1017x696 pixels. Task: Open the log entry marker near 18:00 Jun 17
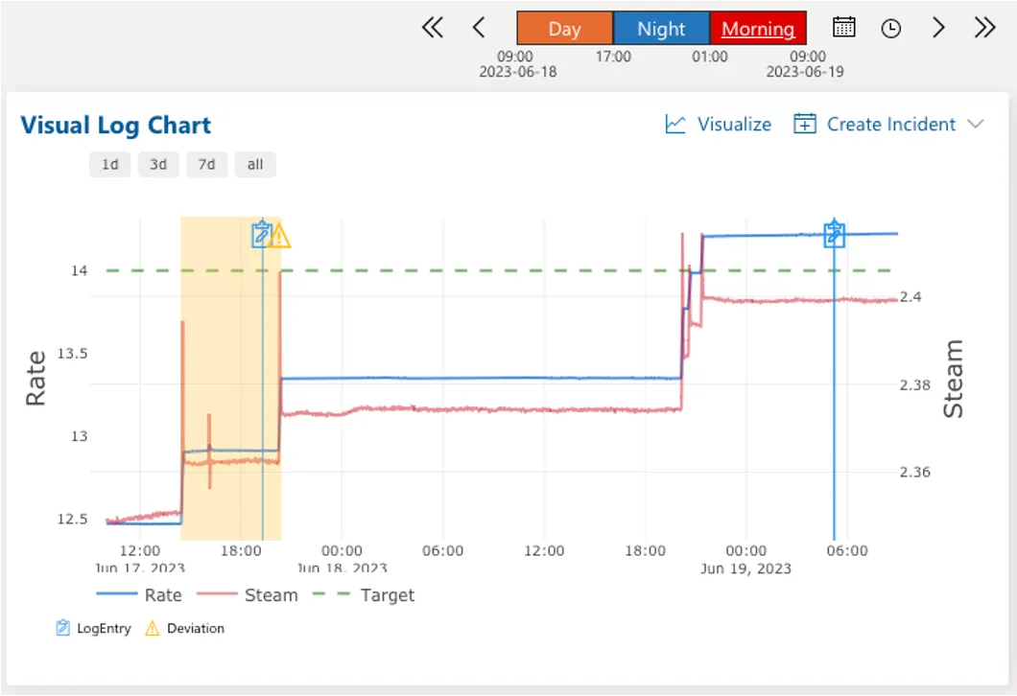click(261, 235)
